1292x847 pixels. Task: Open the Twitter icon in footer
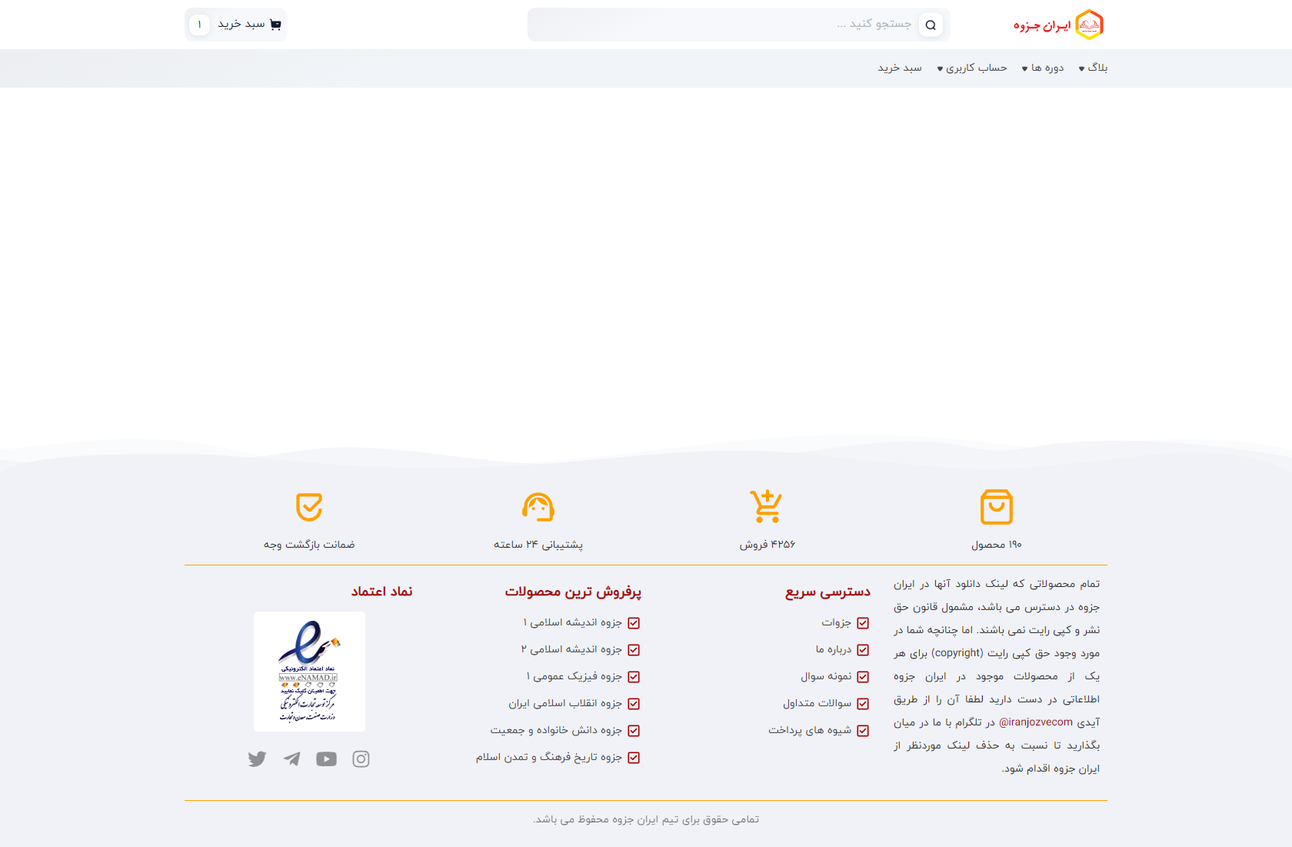[257, 759]
